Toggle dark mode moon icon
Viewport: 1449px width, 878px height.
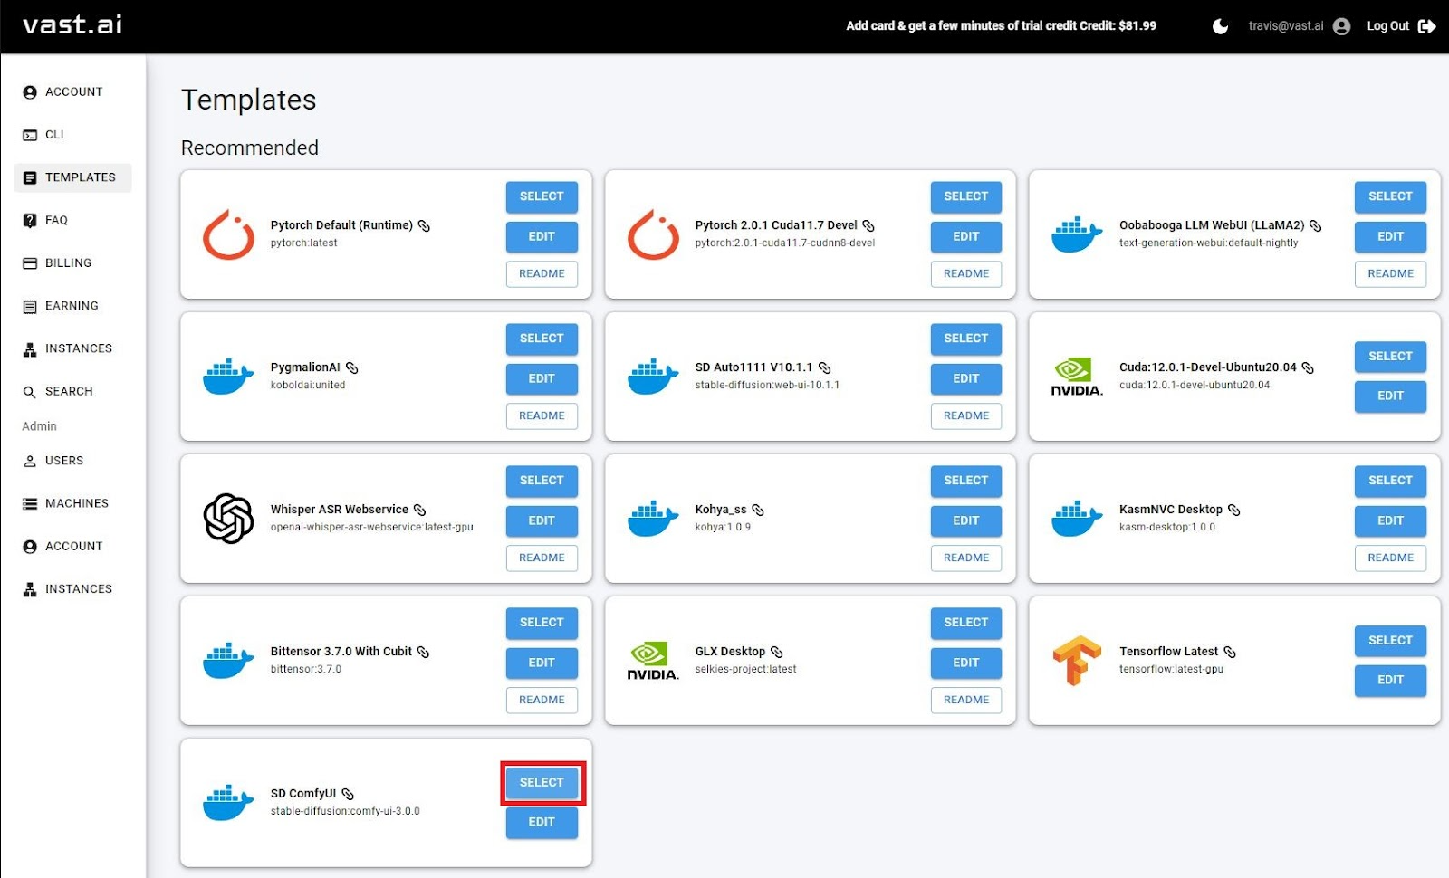pos(1220,26)
